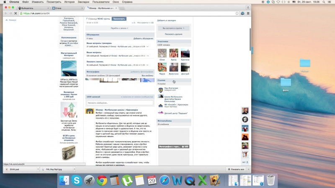The height and width of the screenshot is (188, 335).
Task: Click 'Показать все' downloads button
Action: 236,169
